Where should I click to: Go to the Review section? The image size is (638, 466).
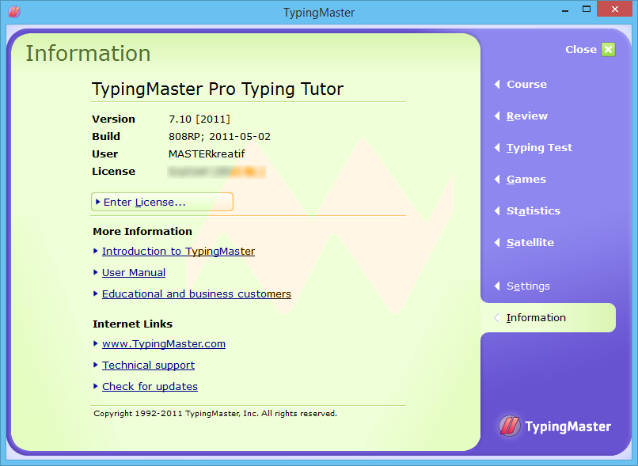(527, 116)
